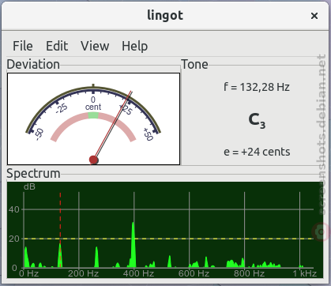
Task: Click the green in-tune zone of the gauge
Action: (x=93, y=115)
